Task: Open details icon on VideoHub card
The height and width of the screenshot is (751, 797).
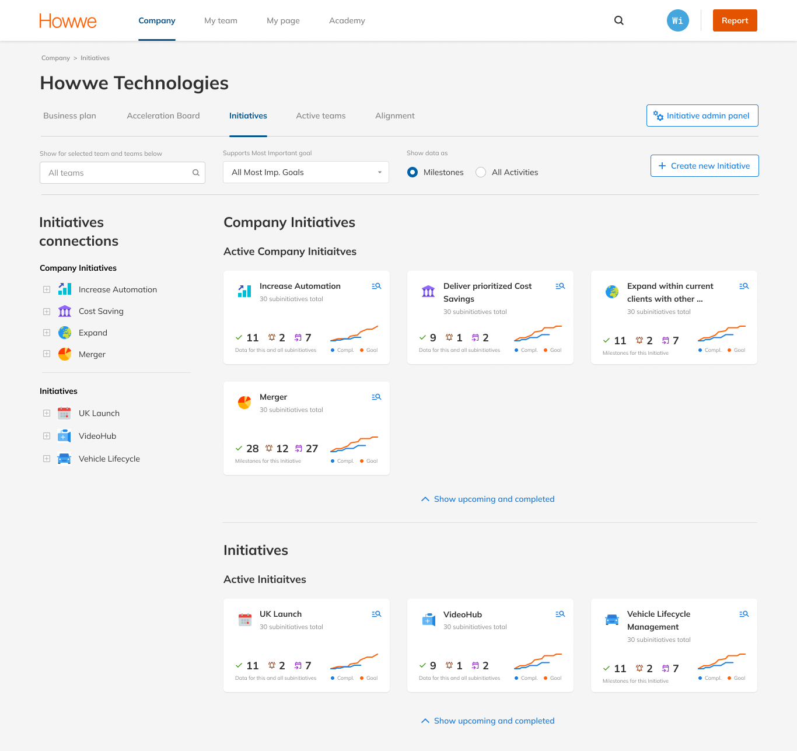Action: [x=560, y=614]
